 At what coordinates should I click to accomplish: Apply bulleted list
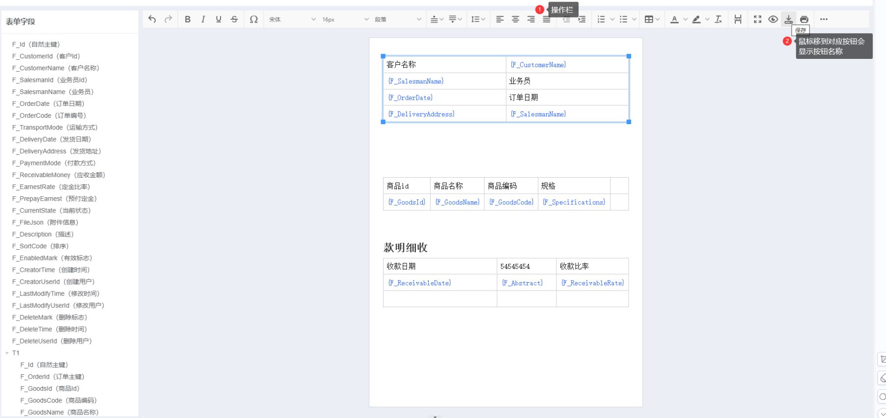[623, 19]
